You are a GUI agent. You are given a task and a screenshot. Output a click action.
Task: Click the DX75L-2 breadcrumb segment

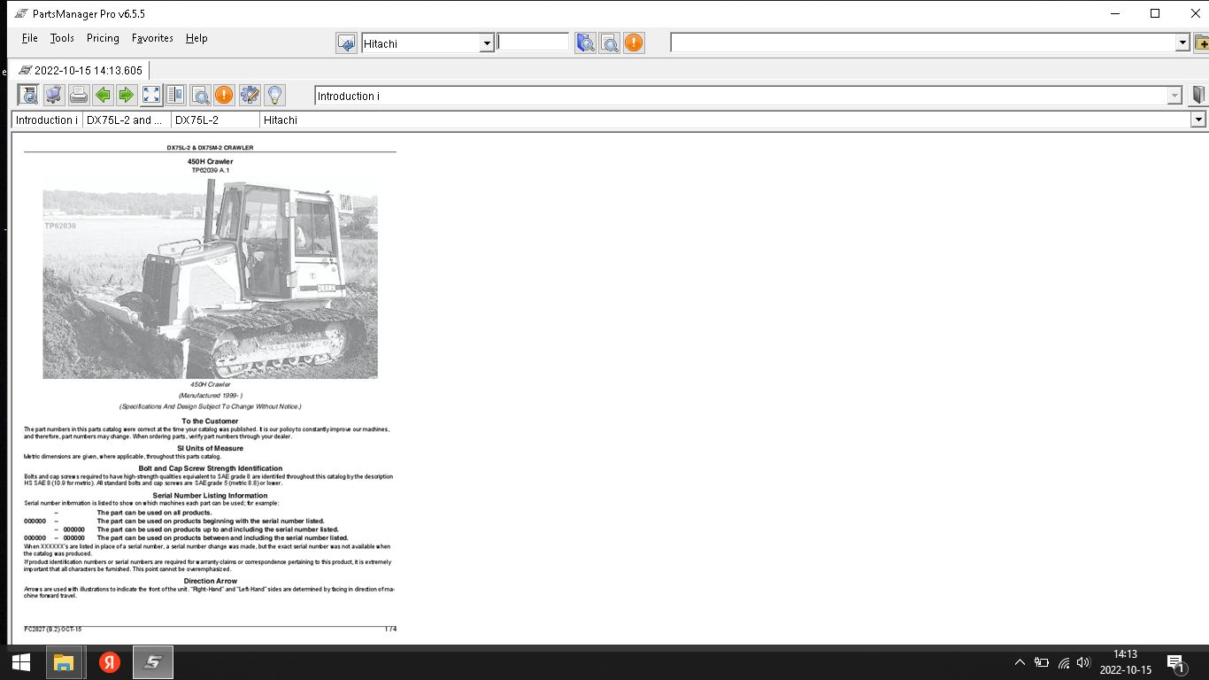click(x=215, y=120)
